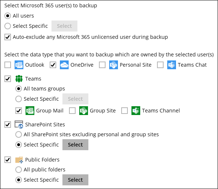Viewport: 218px width, 189px height.
Task: Select All SharePoint sites excluding personal radio
Action: click(19, 134)
